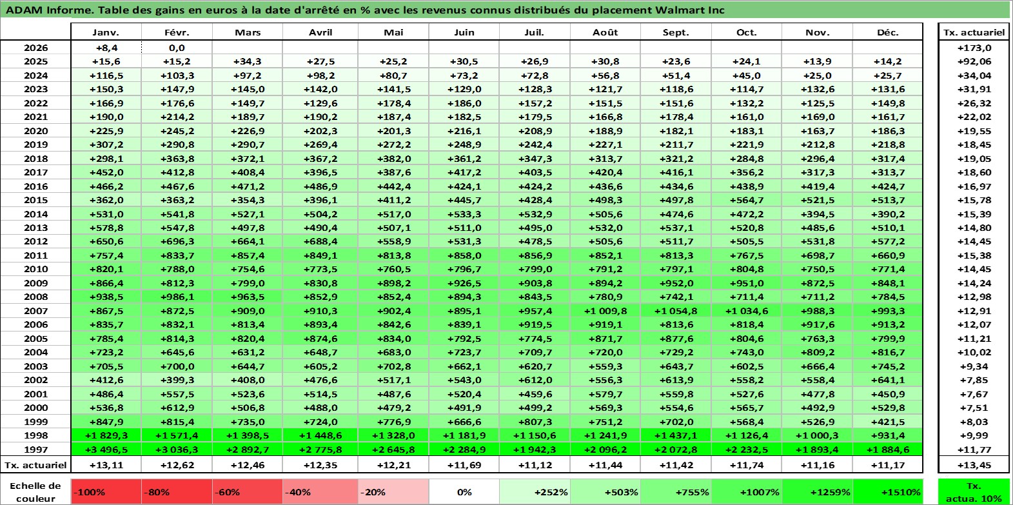Click the 2008 row label
Screen dimensions: 1013x505
point(35,297)
